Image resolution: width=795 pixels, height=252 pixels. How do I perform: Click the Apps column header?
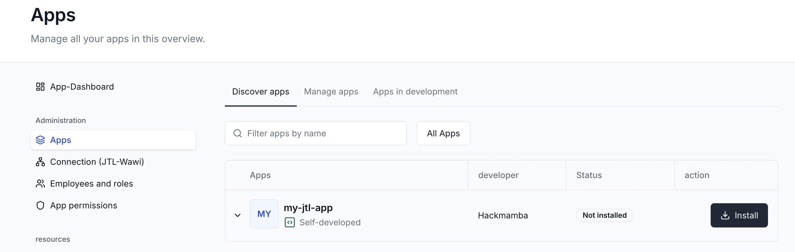(260, 175)
